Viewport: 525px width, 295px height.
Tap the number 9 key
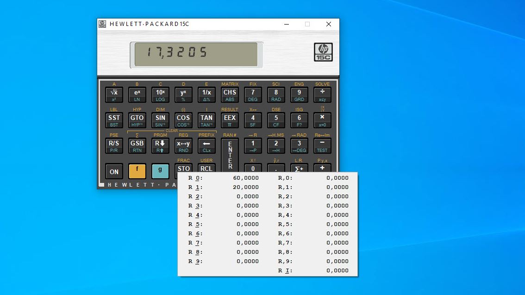click(299, 95)
